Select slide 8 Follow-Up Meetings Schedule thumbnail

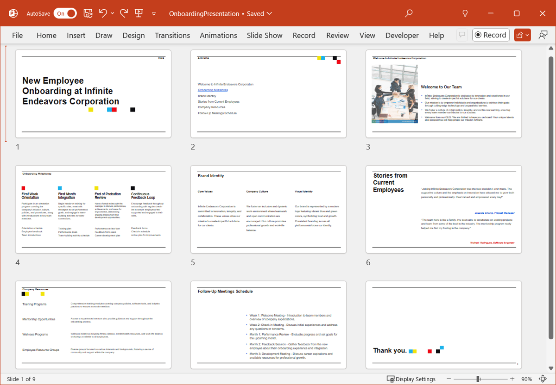[x=268, y=325]
